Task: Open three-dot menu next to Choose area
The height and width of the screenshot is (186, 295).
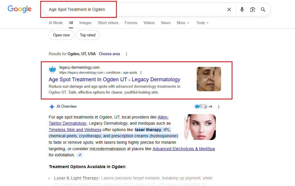Action: (x=127, y=54)
